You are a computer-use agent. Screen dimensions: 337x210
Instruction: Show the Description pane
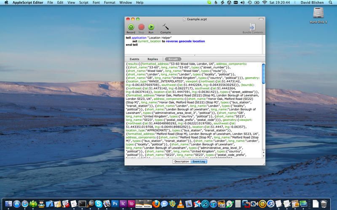coord(182,161)
